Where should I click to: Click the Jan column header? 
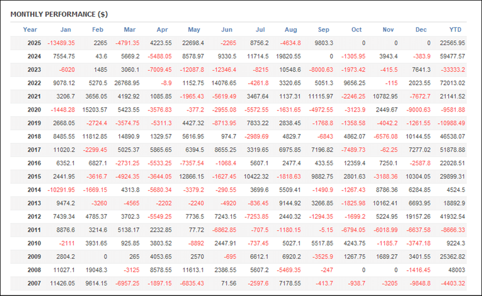click(x=65, y=30)
